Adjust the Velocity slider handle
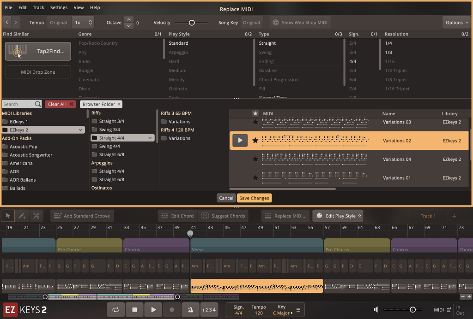 coord(192,23)
